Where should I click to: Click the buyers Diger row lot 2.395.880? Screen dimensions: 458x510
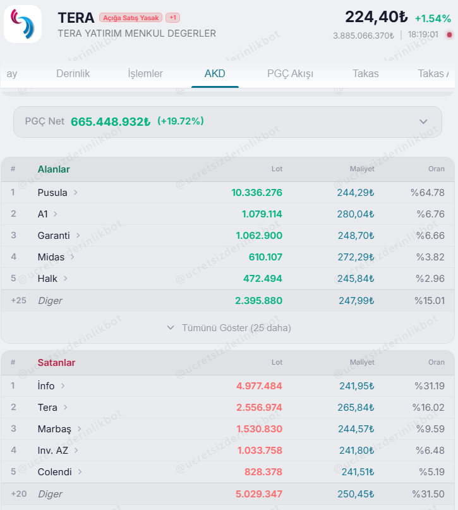259,301
